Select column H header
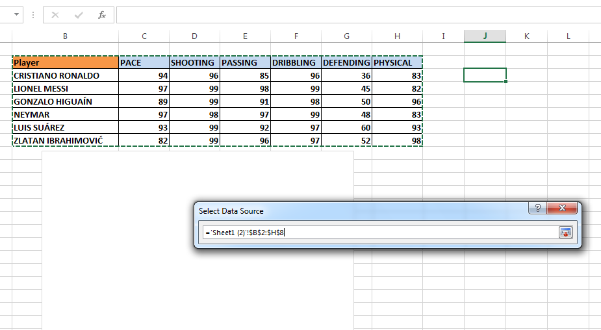This screenshot has width=601, height=330. tap(397, 36)
